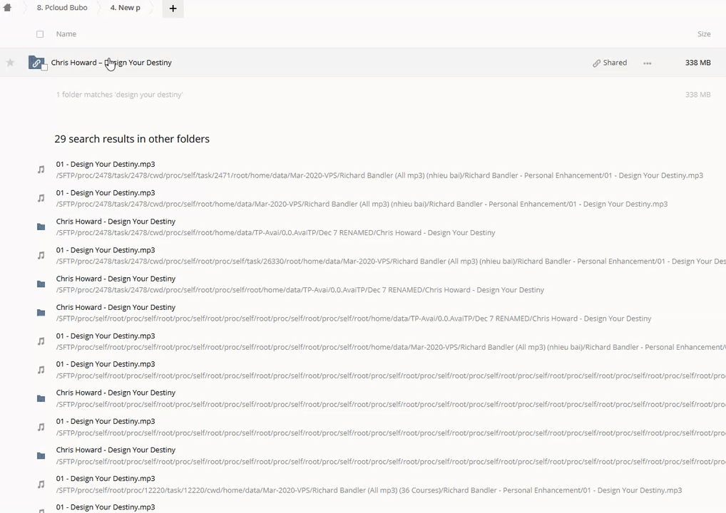Switch to the '4. New p' breadcrumb
This screenshot has height=513, width=726.
[x=126, y=8]
